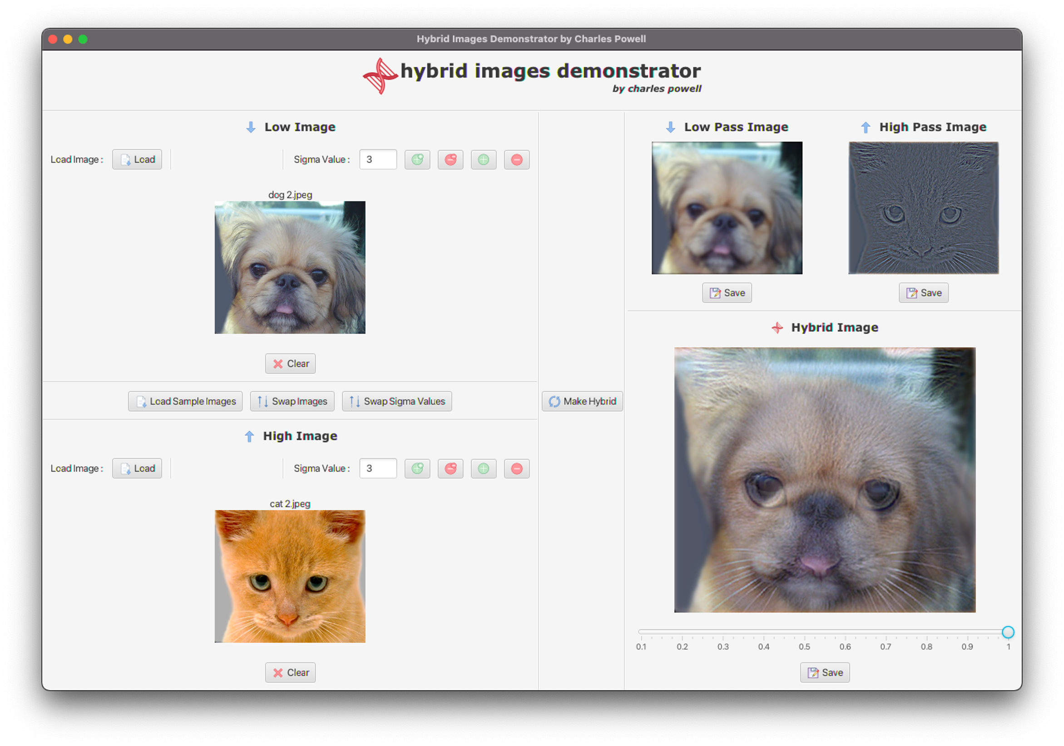Viewport: 1064px width, 746px height.
Task: Click the Low Pass Image blurred dog preview
Action: tap(727, 208)
